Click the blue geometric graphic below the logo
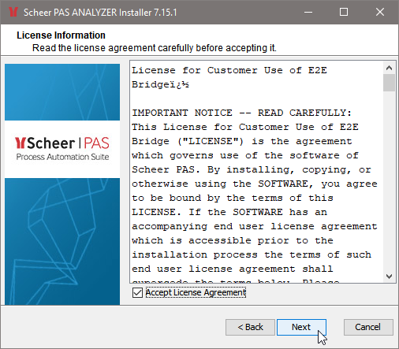This screenshot has height=349, width=399. click(x=62, y=241)
